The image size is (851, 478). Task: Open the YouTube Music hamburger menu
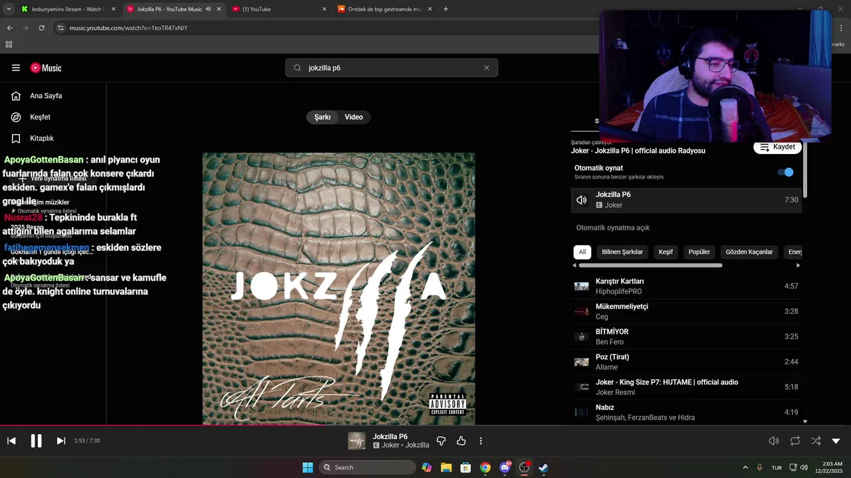tap(16, 68)
